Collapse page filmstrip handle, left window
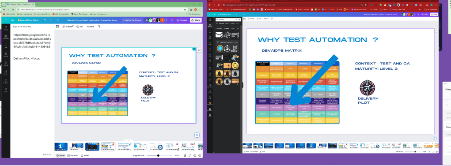 click(x=128, y=141)
